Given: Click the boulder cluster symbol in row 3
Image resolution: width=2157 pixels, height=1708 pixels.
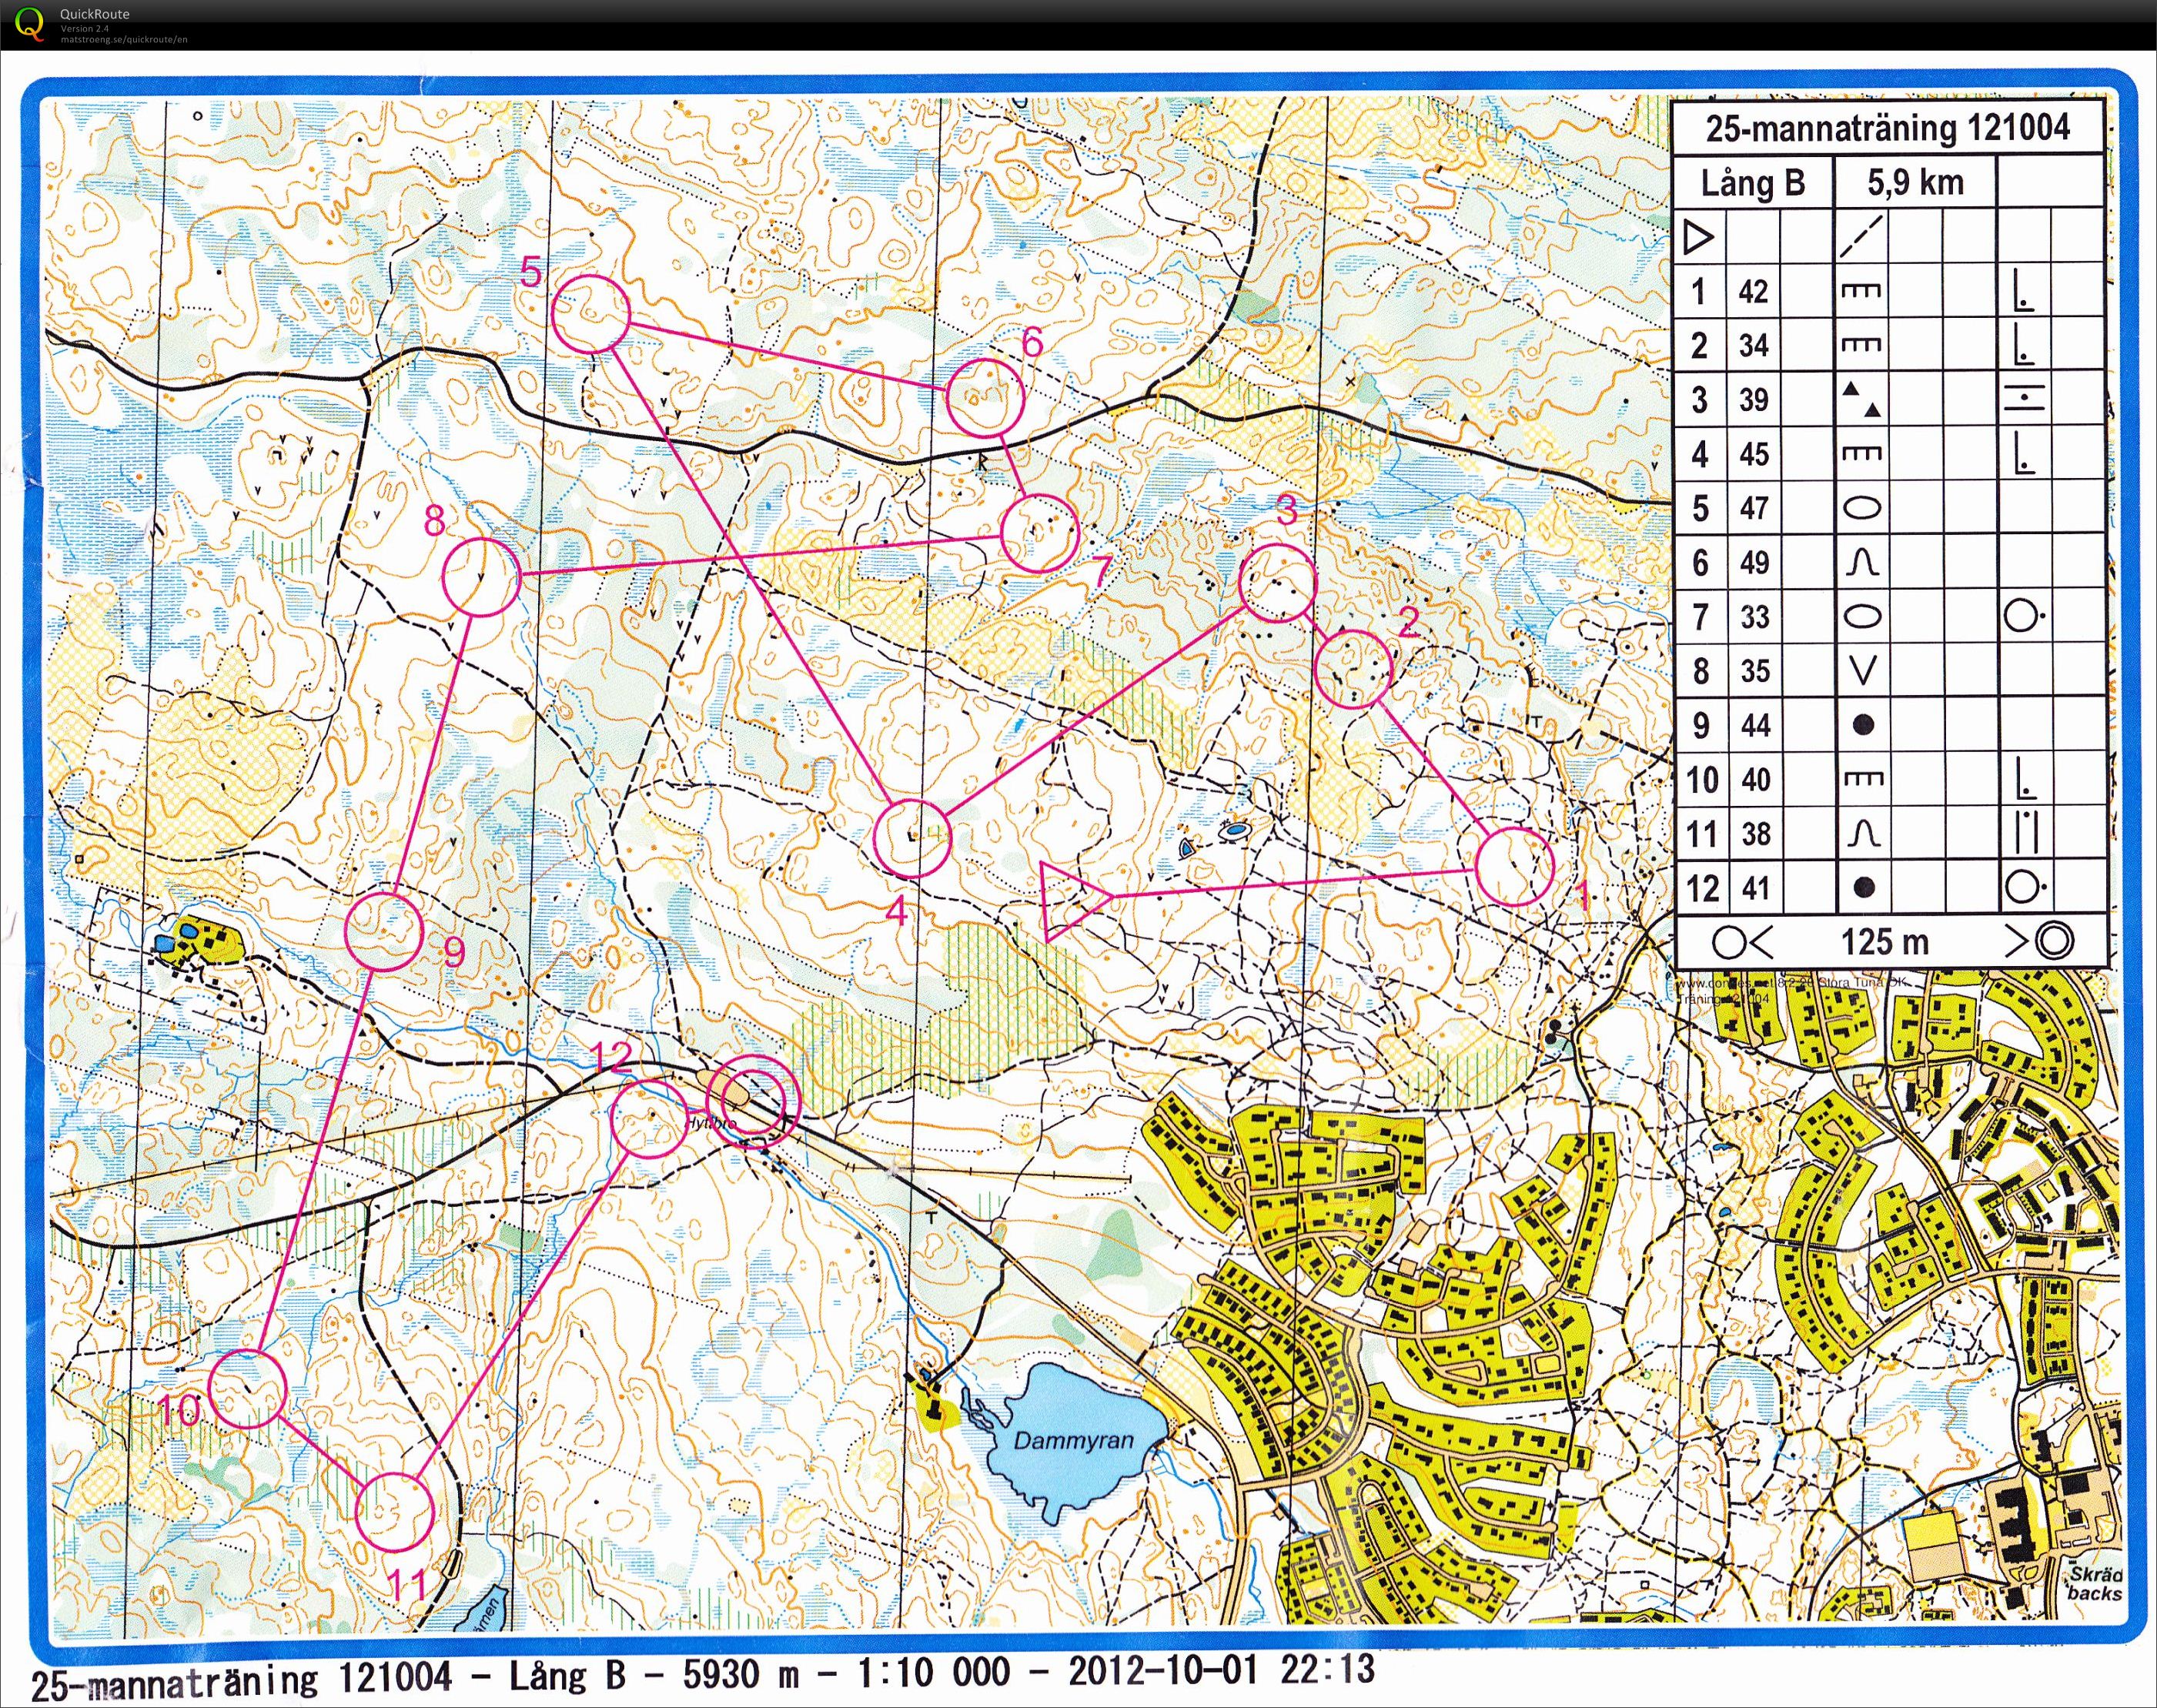Looking at the screenshot, I should coord(1862,400).
